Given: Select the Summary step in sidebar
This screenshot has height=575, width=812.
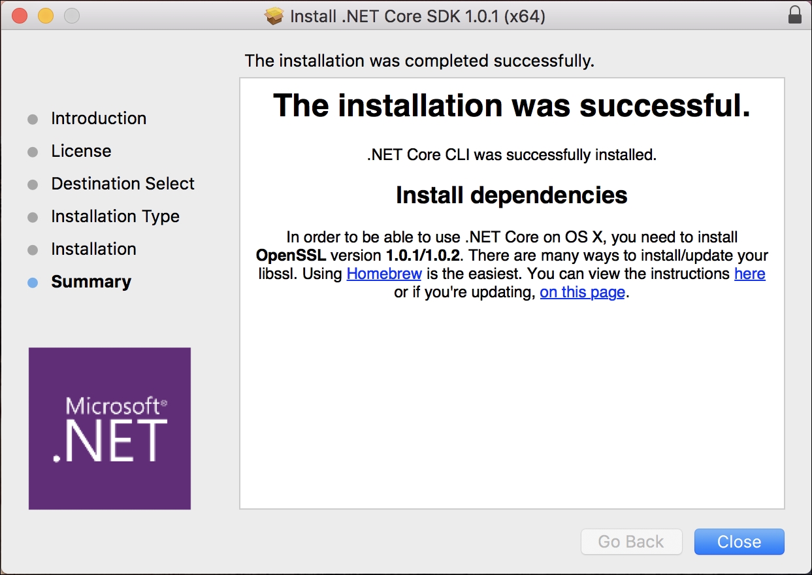Looking at the screenshot, I should (91, 282).
